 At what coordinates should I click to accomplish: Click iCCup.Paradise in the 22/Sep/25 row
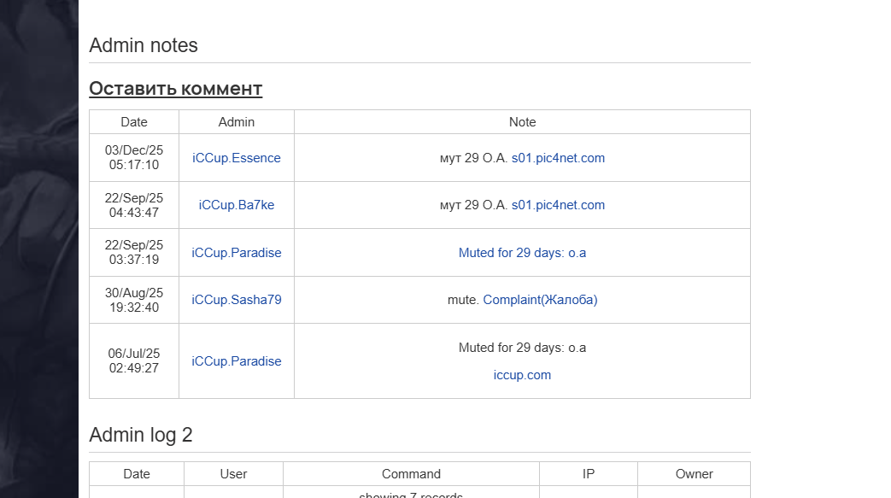[237, 253]
